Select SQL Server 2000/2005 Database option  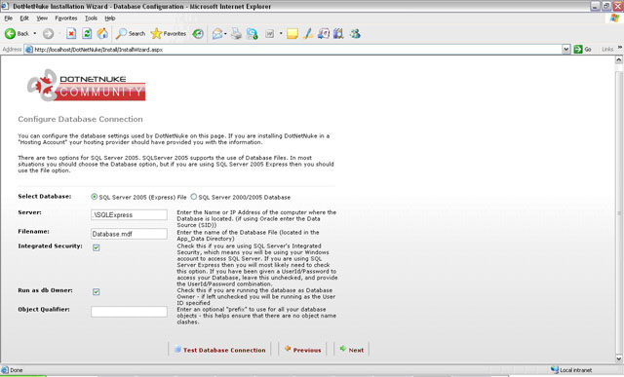[x=193, y=197]
